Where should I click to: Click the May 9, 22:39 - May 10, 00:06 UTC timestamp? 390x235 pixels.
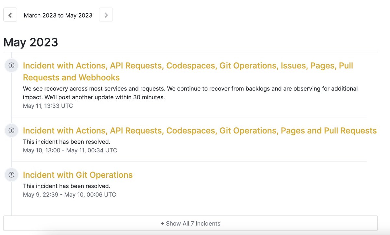69,195
